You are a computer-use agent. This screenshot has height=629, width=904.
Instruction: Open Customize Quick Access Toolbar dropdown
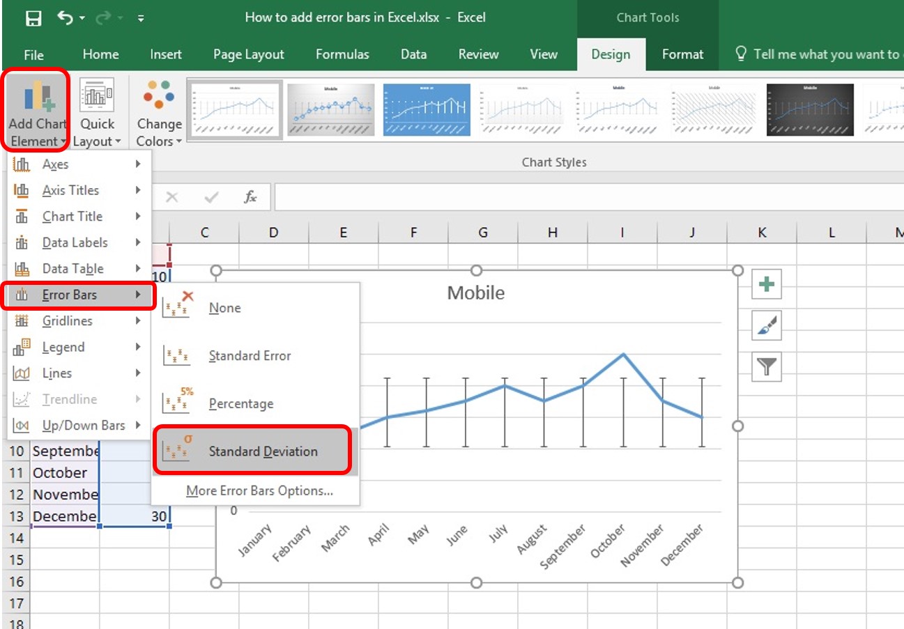pos(141,19)
